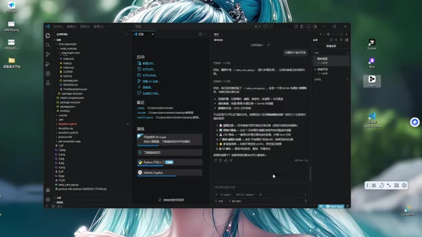This screenshot has height=237, width=422.
Task: Toggle IME simplified/traditional 简
Action: 396,186
